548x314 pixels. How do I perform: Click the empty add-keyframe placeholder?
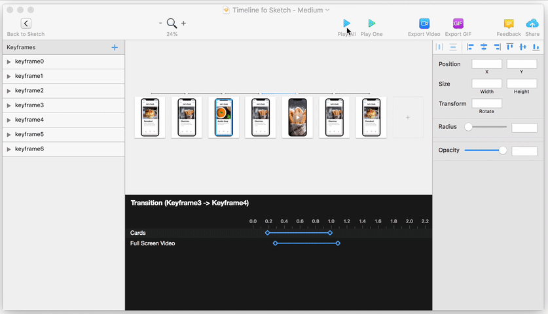408,117
